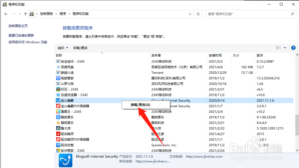Screen dimensions: 299x168
Task: Click the scrollbar up arrow
Action: pyautogui.click(x=297, y=55)
